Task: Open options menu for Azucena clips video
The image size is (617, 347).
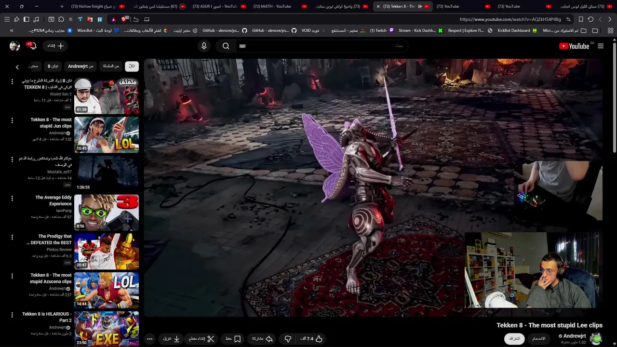Action: [12, 276]
